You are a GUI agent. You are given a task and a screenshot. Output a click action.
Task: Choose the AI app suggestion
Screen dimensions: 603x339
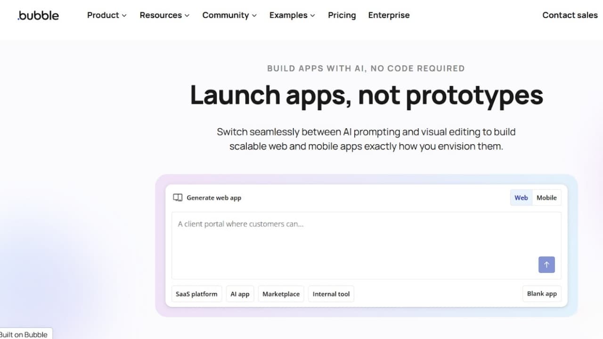click(240, 294)
